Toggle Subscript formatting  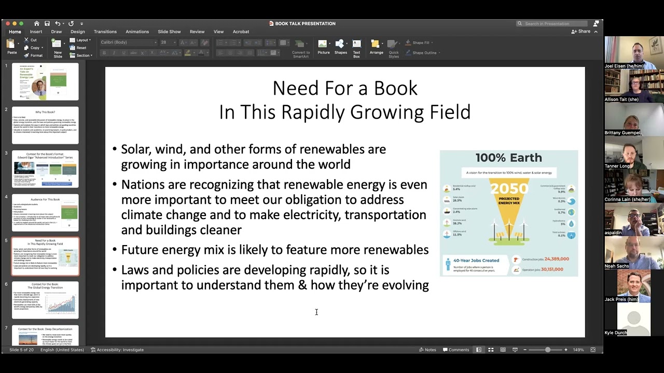(x=153, y=53)
